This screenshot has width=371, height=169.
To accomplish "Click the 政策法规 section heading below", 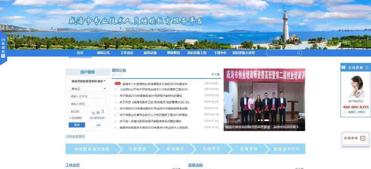I will click(195, 165).
